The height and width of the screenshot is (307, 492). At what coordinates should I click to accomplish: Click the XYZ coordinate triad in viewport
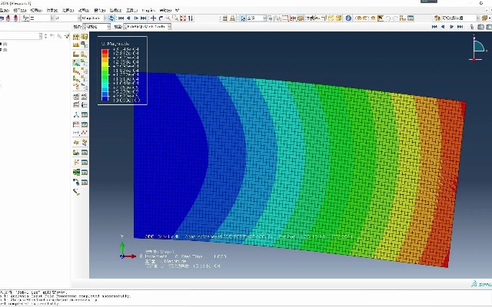tap(128, 247)
